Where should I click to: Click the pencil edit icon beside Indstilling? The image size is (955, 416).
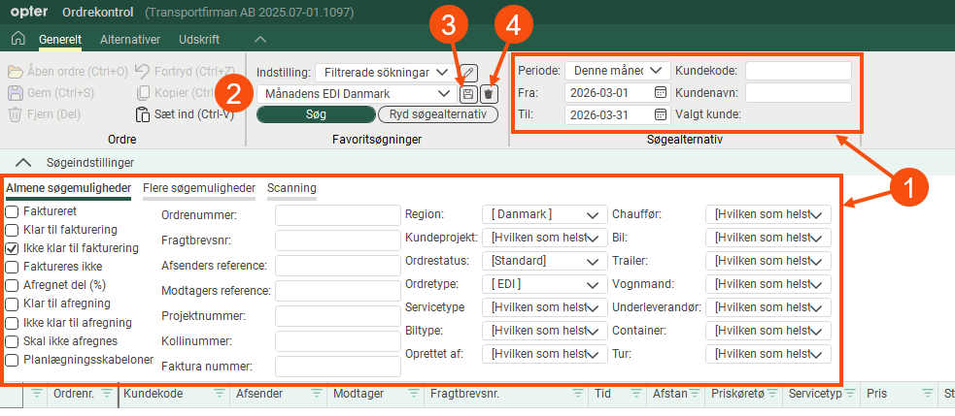click(468, 72)
